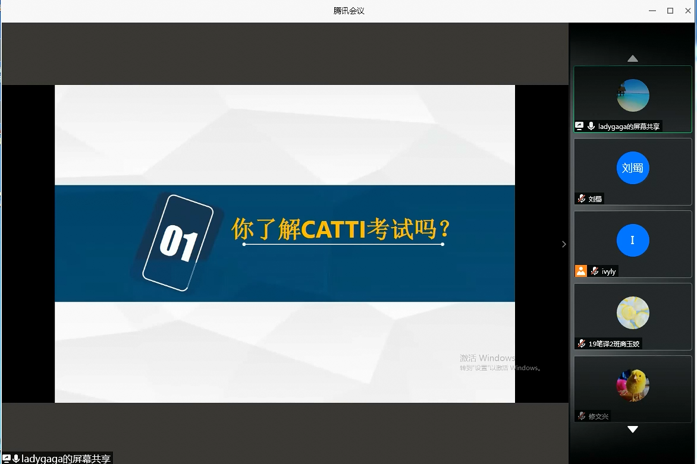
Task: Click the 'ladygaga的屏幕共享' label at bottom left
Action: [x=65, y=459]
